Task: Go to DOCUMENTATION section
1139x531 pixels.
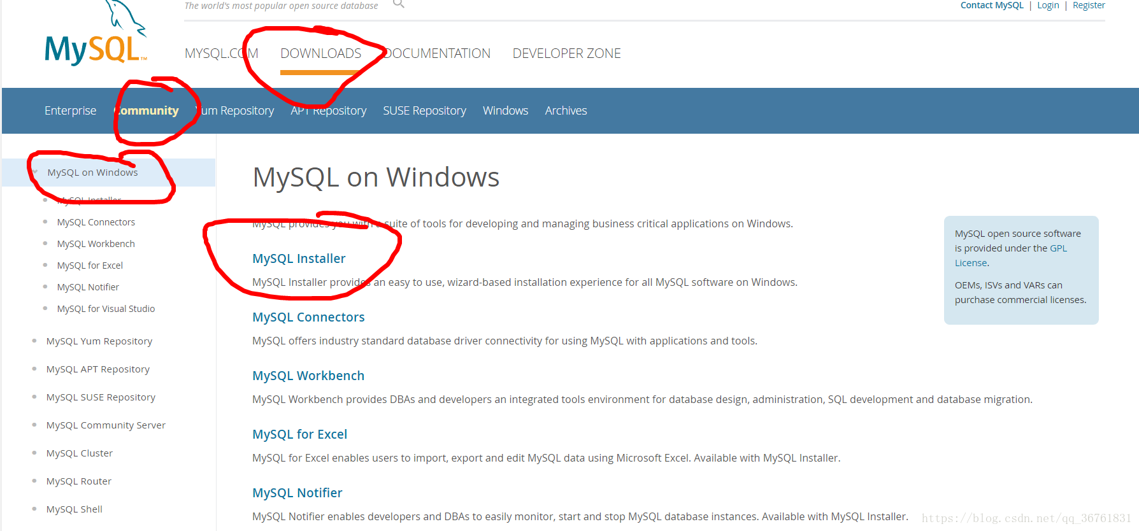Action: [437, 53]
